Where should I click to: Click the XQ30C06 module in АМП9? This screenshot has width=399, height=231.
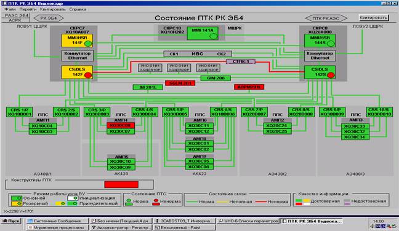(199, 166)
